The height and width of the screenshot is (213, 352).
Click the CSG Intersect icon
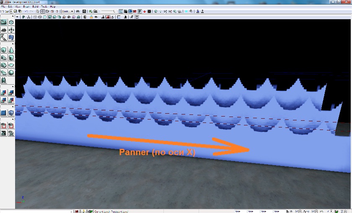pyautogui.click(x=4, y=100)
